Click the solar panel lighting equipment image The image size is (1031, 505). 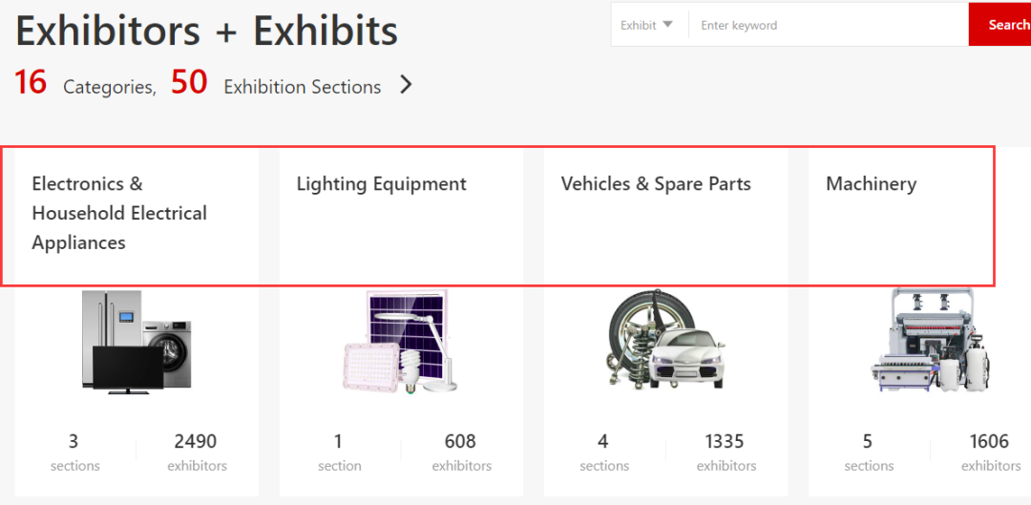coord(400,342)
